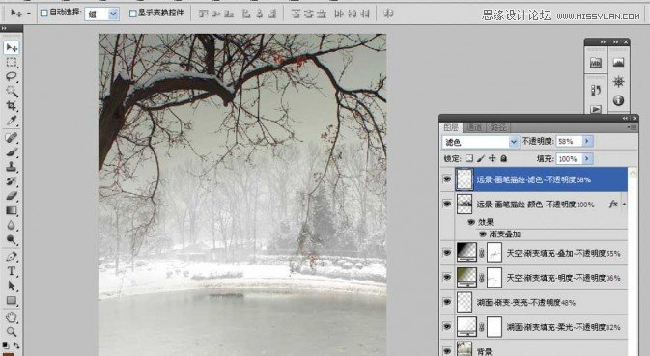The width and height of the screenshot is (650, 356).
Task: Select the Horizontal Type tool
Action: tap(12, 271)
